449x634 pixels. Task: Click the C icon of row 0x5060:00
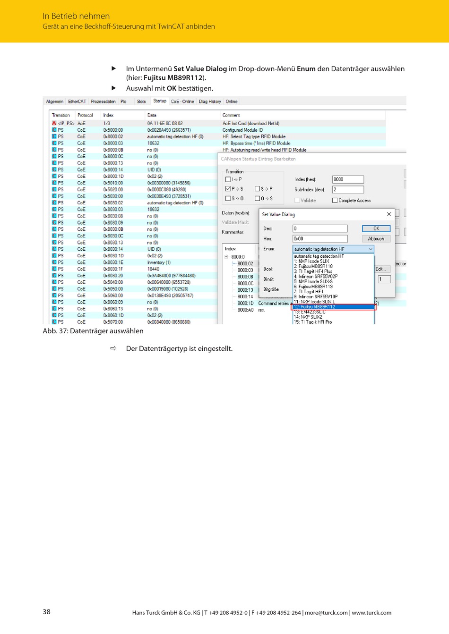[x=54, y=295]
